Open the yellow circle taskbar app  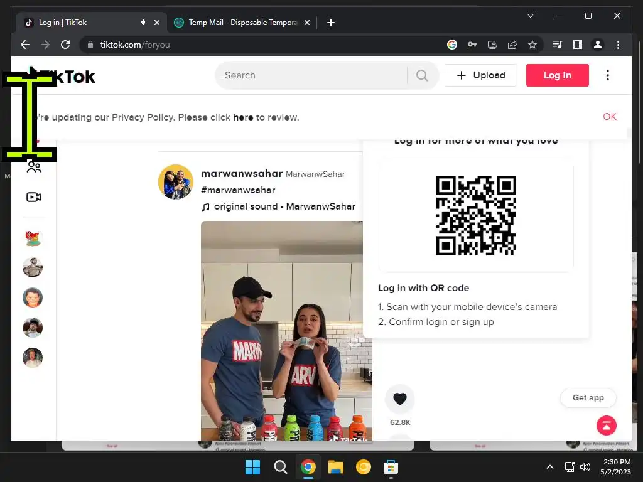click(364, 467)
